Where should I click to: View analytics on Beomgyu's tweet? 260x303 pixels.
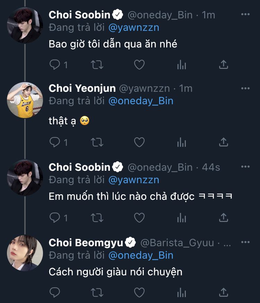(x=182, y=293)
